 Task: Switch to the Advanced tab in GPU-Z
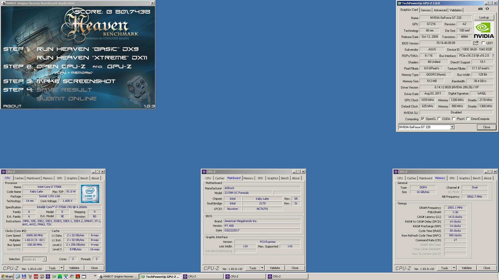440,10
